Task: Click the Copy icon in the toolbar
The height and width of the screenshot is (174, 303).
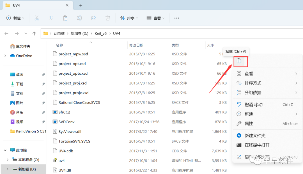Action: (x=51, y=18)
